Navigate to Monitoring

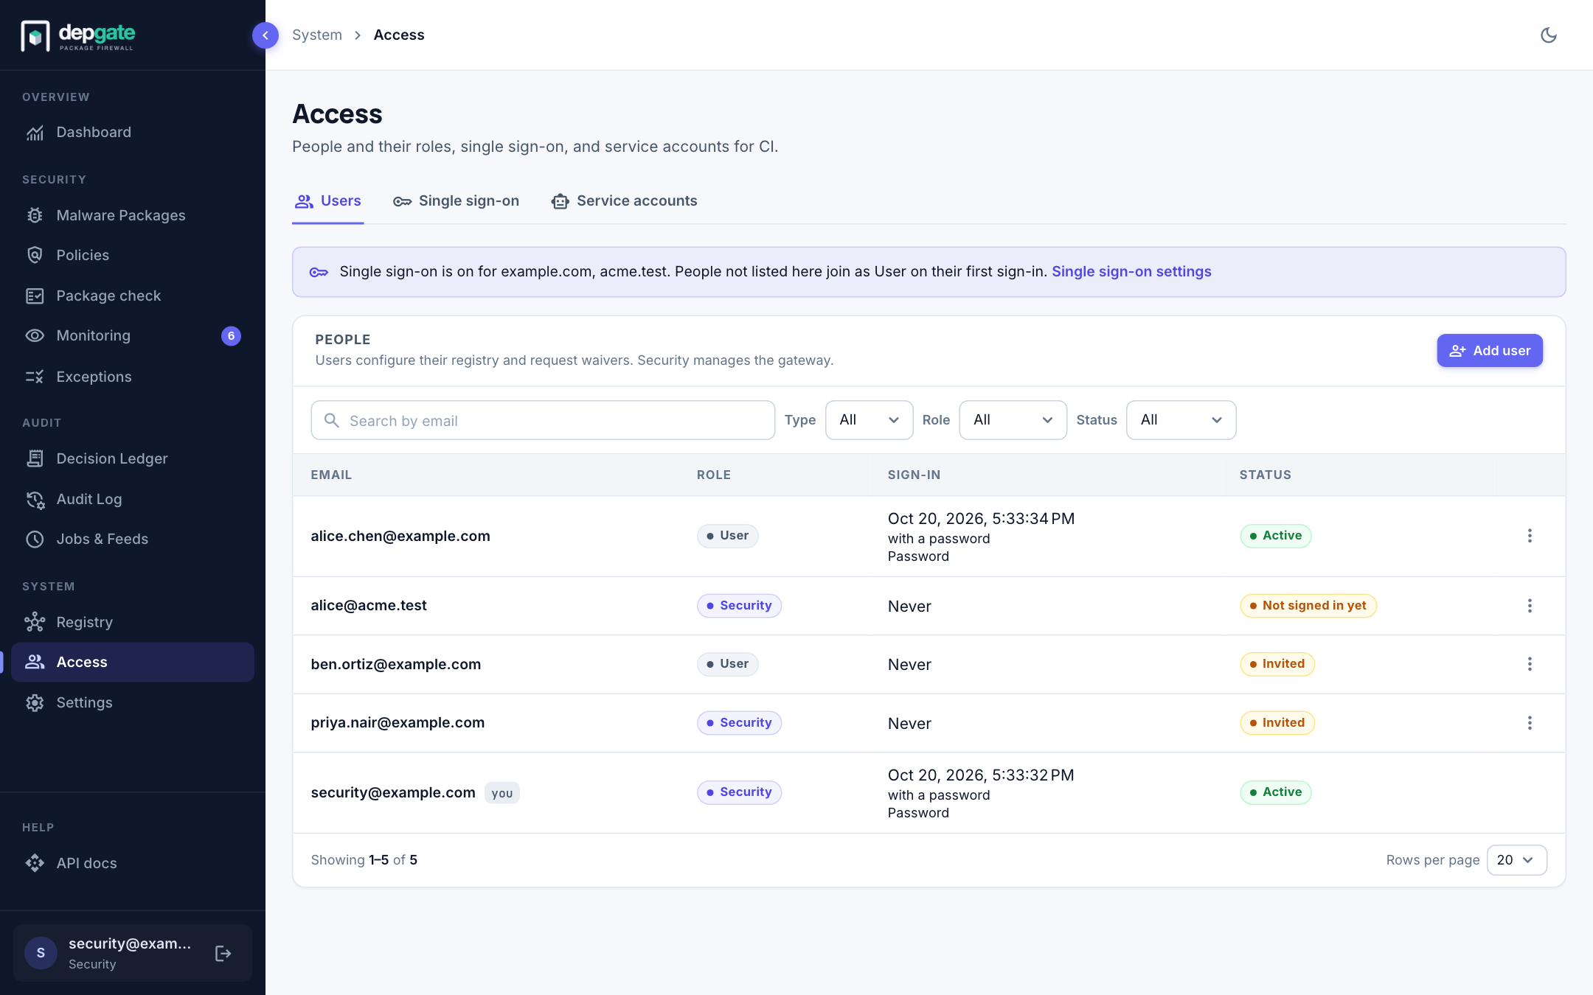(133, 336)
